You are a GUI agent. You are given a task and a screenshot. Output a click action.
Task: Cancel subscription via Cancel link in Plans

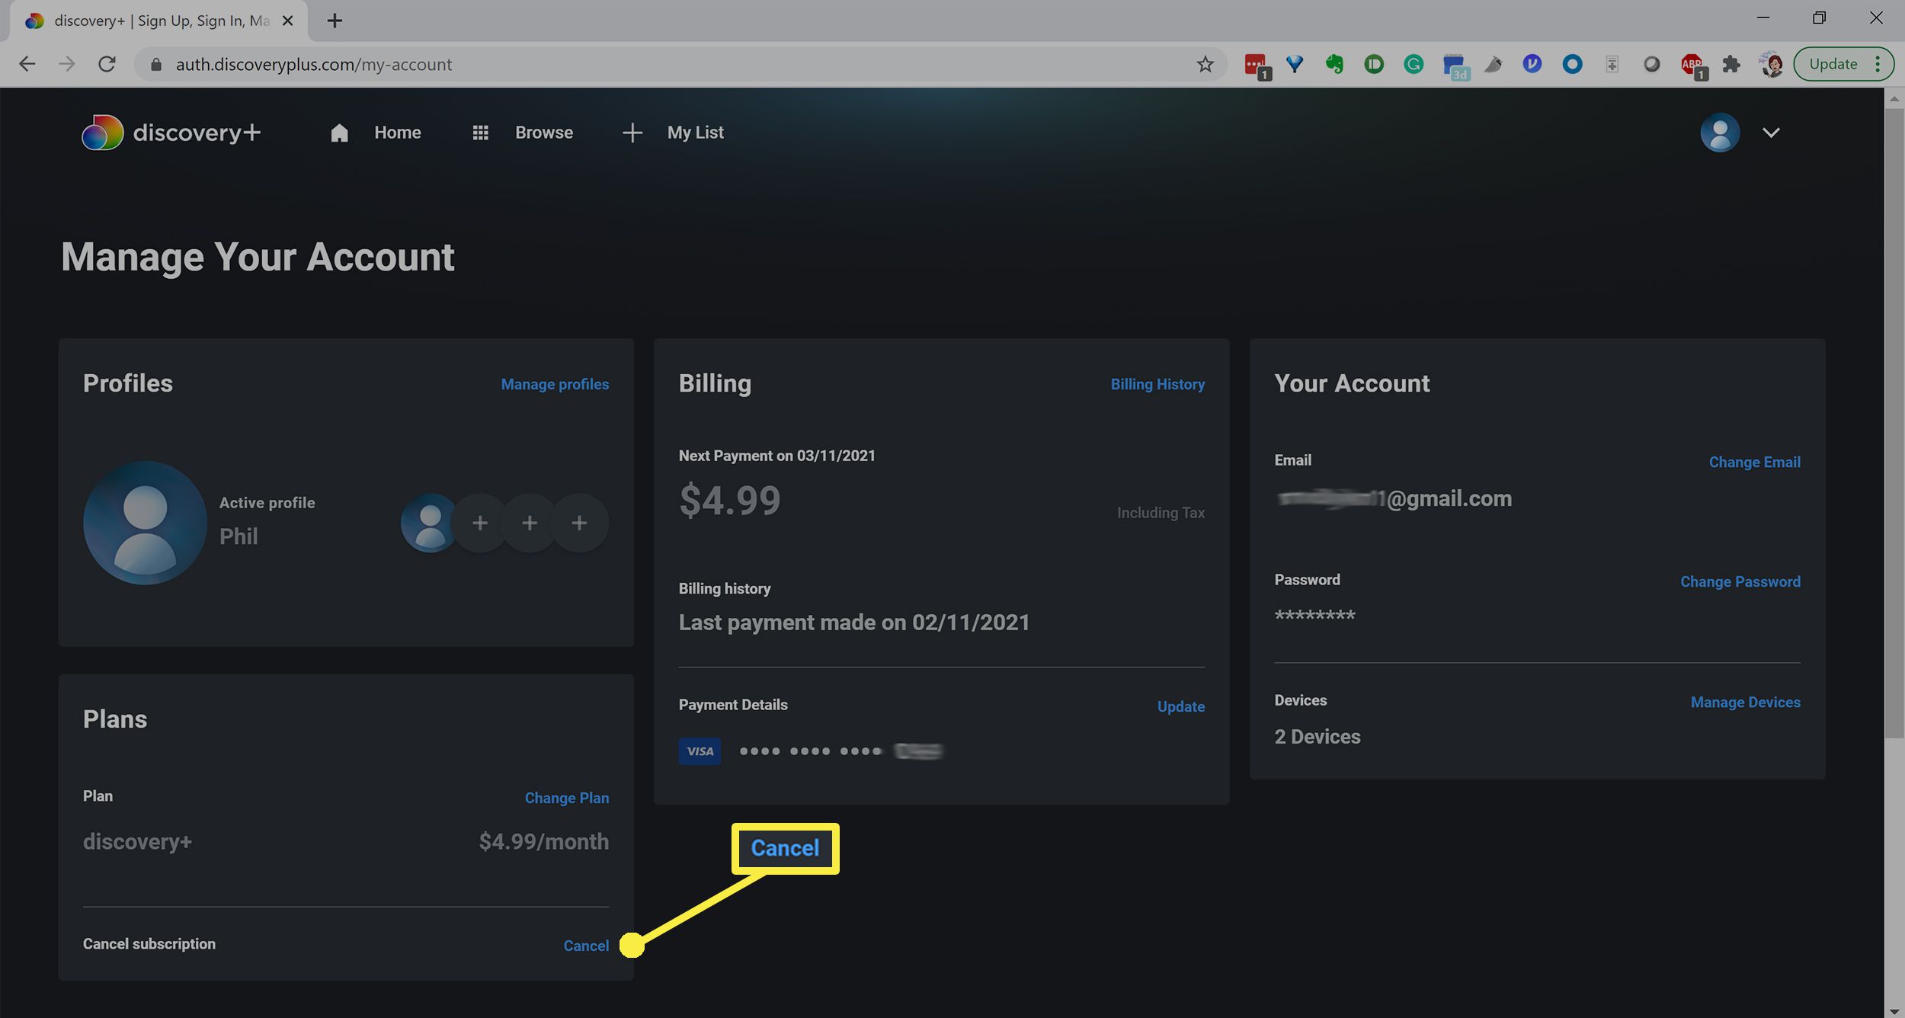pos(586,946)
